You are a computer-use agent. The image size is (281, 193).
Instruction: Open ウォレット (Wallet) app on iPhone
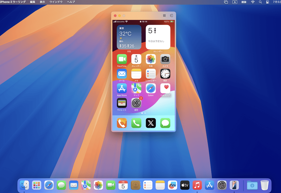122,103
